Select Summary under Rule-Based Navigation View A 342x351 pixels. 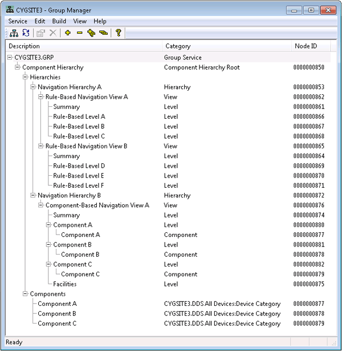66,107
